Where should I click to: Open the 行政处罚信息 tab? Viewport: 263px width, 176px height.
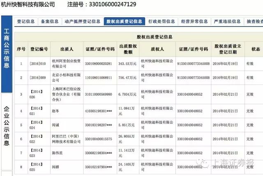point(161,21)
